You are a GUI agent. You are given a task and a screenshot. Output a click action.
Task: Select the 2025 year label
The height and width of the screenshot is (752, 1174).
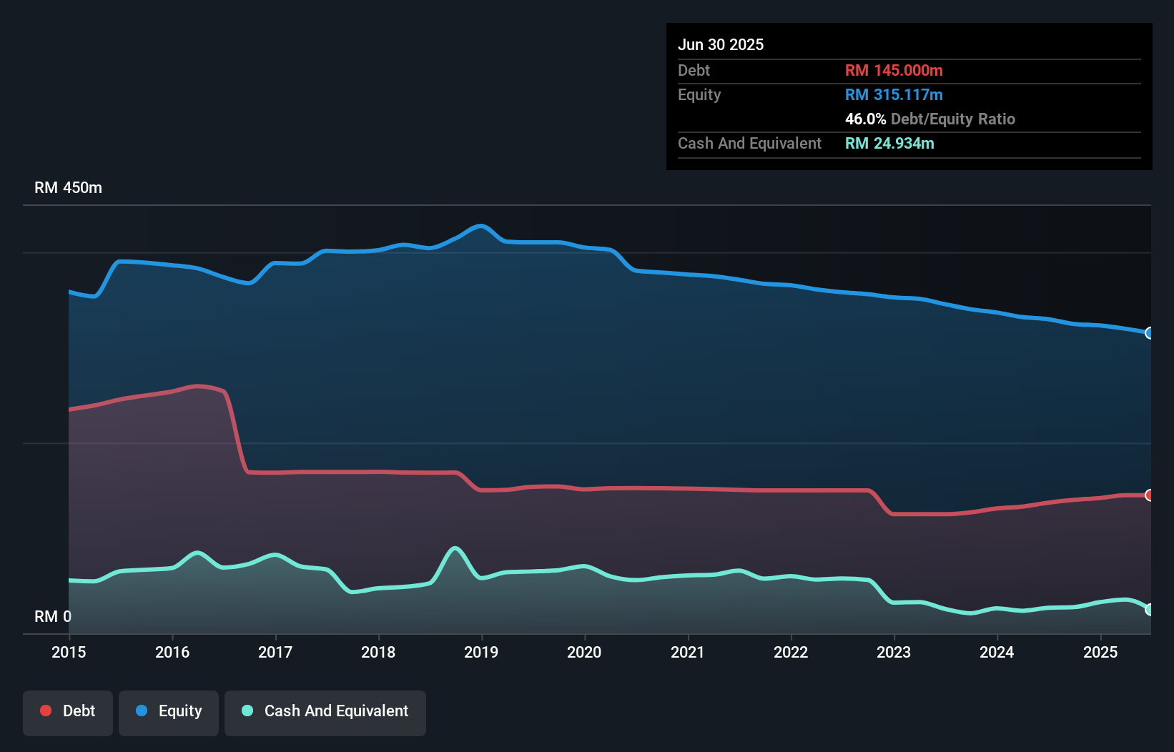(x=1101, y=652)
